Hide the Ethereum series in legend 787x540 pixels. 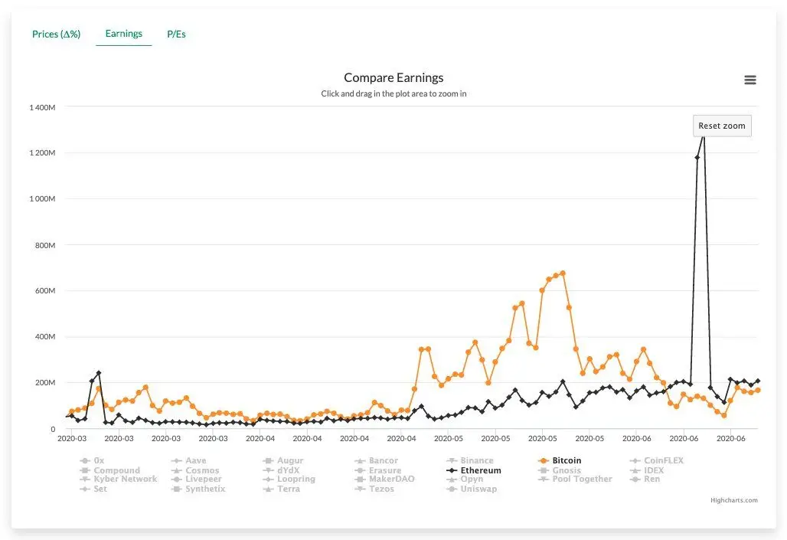pos(480,470)
